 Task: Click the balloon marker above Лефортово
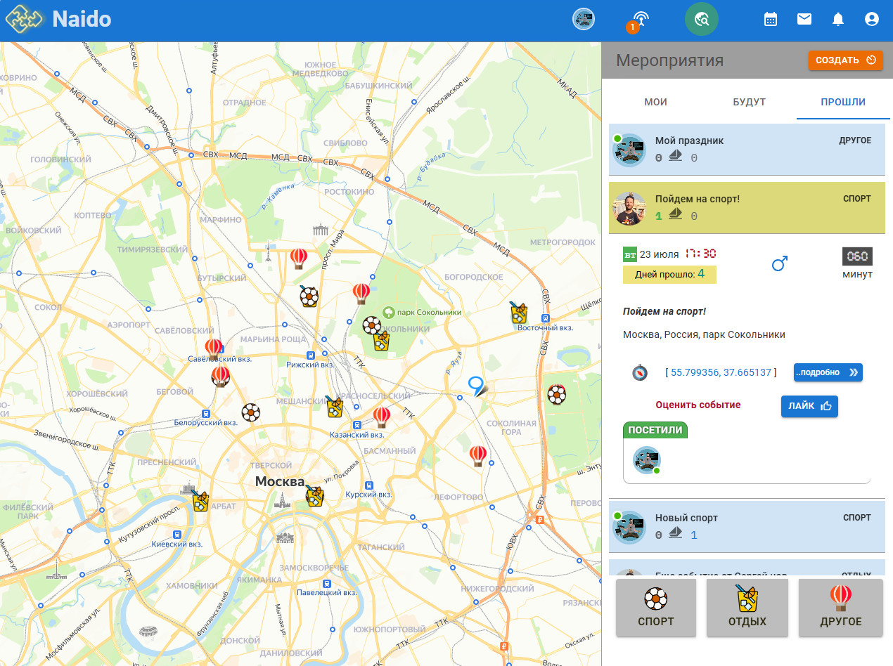478,455
